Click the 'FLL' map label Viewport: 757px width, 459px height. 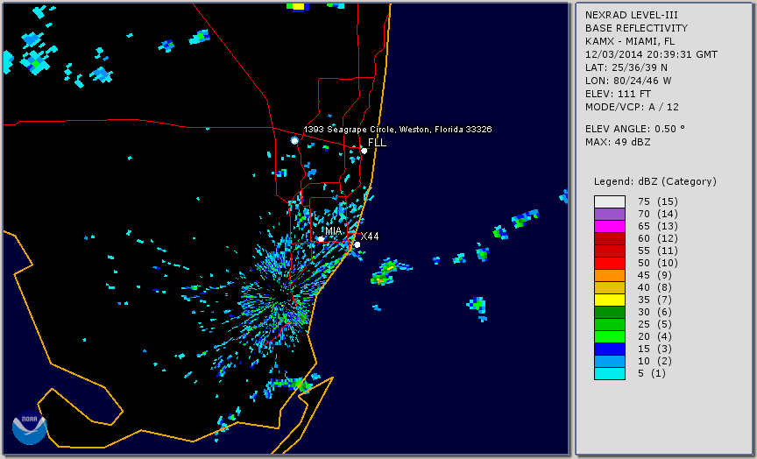pyautogui.click(x=377, y=143)
